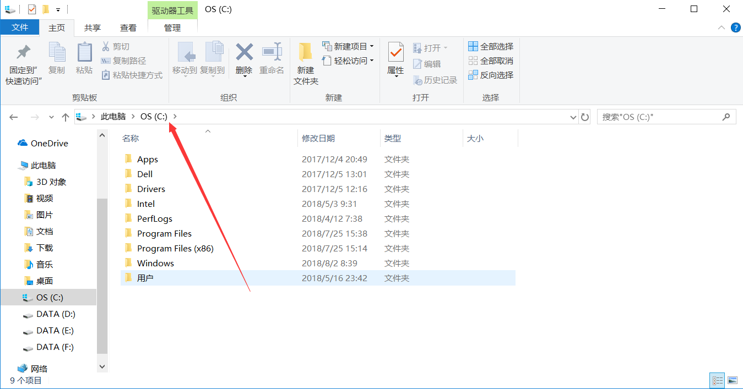Collapse the ribbon with the chevron
This screenshot has width=743, height=389.
[721, 27]
